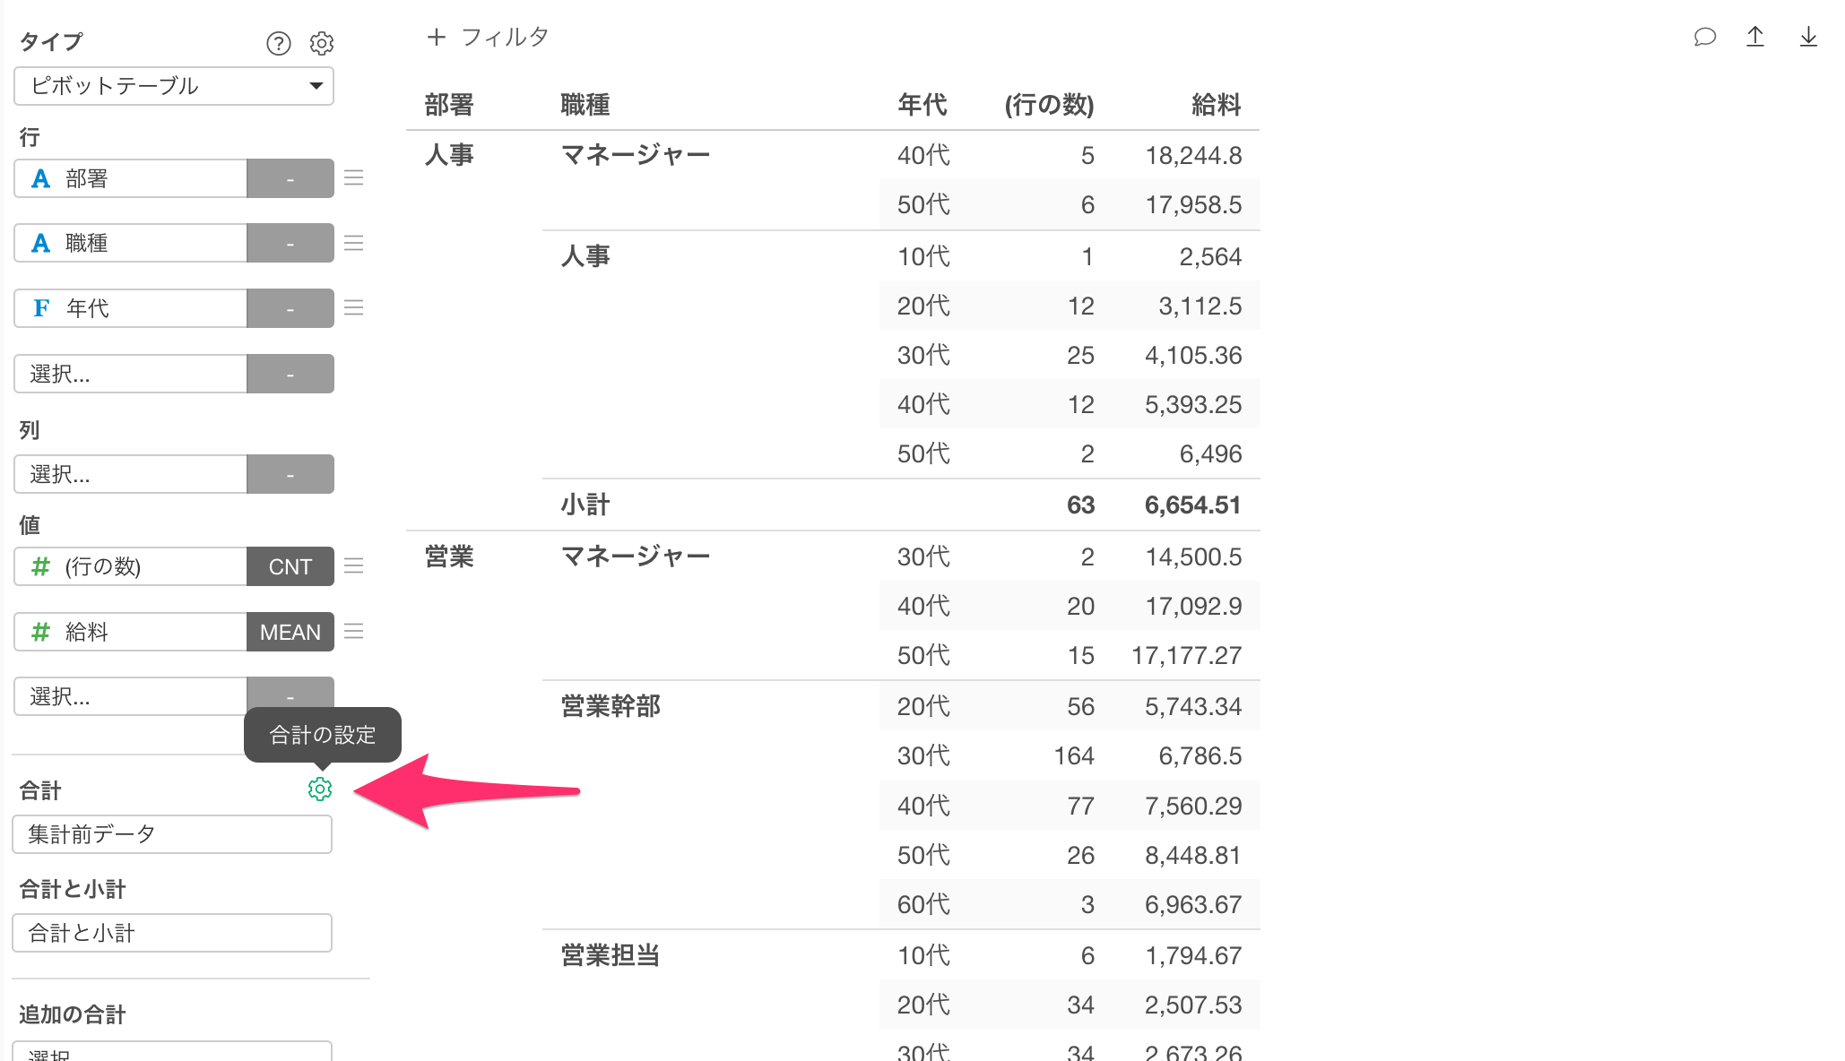Open the 選択... selector under 列
This screenshot has width=1845, height=1061.
pyautogui.click(x=131, y=474)
